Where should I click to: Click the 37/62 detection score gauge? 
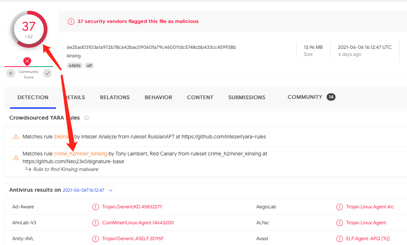[x=29, y=29]
